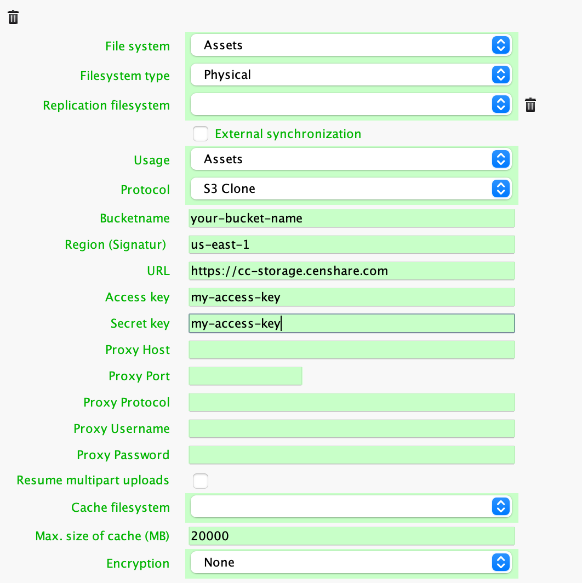The image size is (582, 583).
Task: Click the Proxy Port field
Action: 245,376
